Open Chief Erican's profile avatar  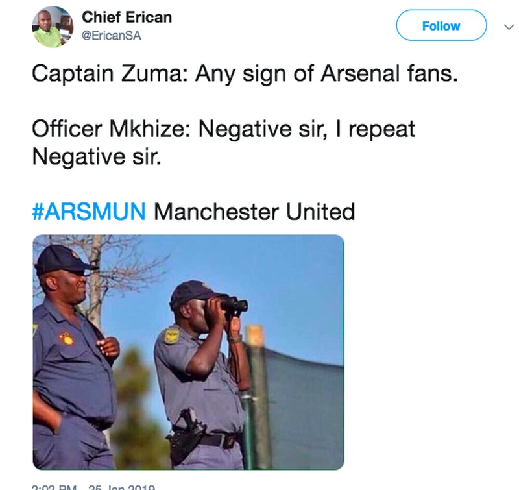coord(54,25)
